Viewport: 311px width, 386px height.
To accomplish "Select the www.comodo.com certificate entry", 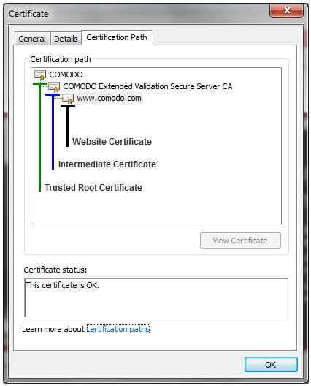I will [x=109, y=98].
